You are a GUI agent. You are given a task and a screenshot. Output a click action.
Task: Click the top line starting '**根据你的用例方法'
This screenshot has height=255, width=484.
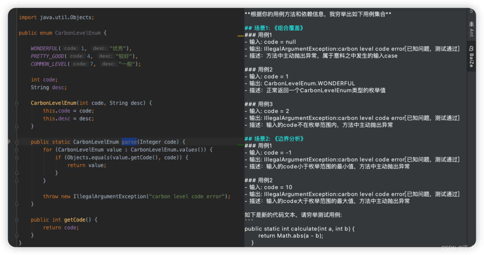point(318,14)
